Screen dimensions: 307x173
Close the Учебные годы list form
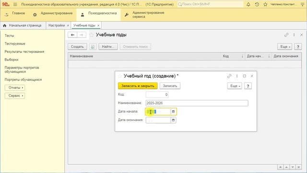(x=301, y=35)
